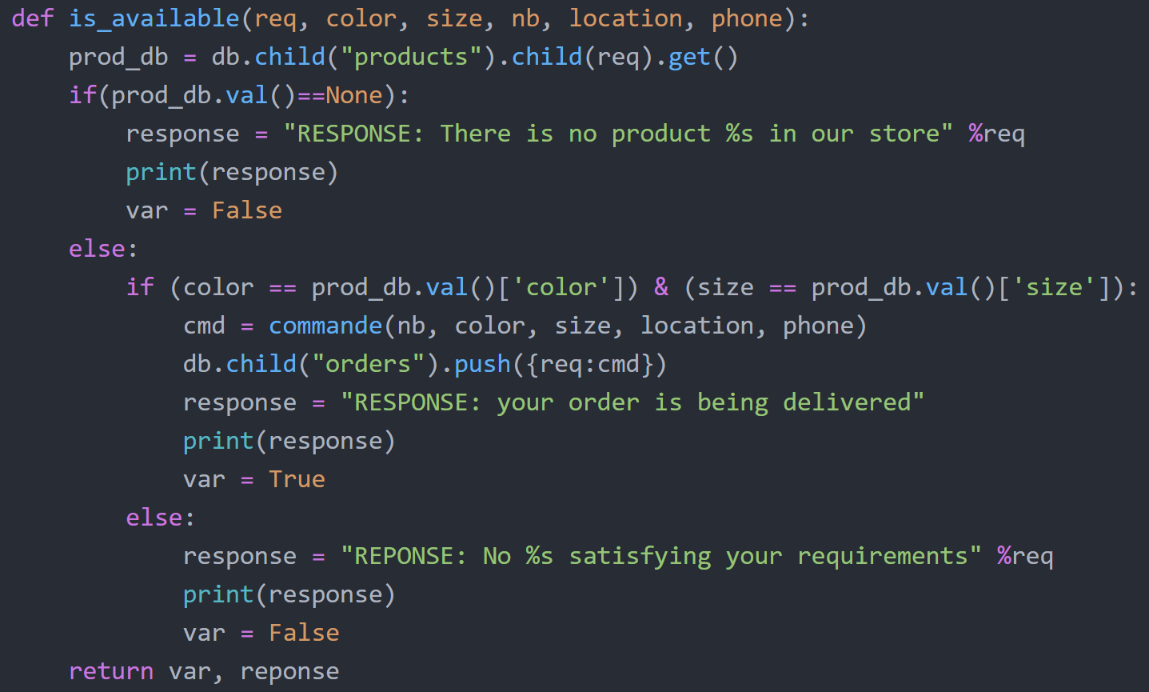Click the 'color' dictionary key string

click(x=561, y=287)
